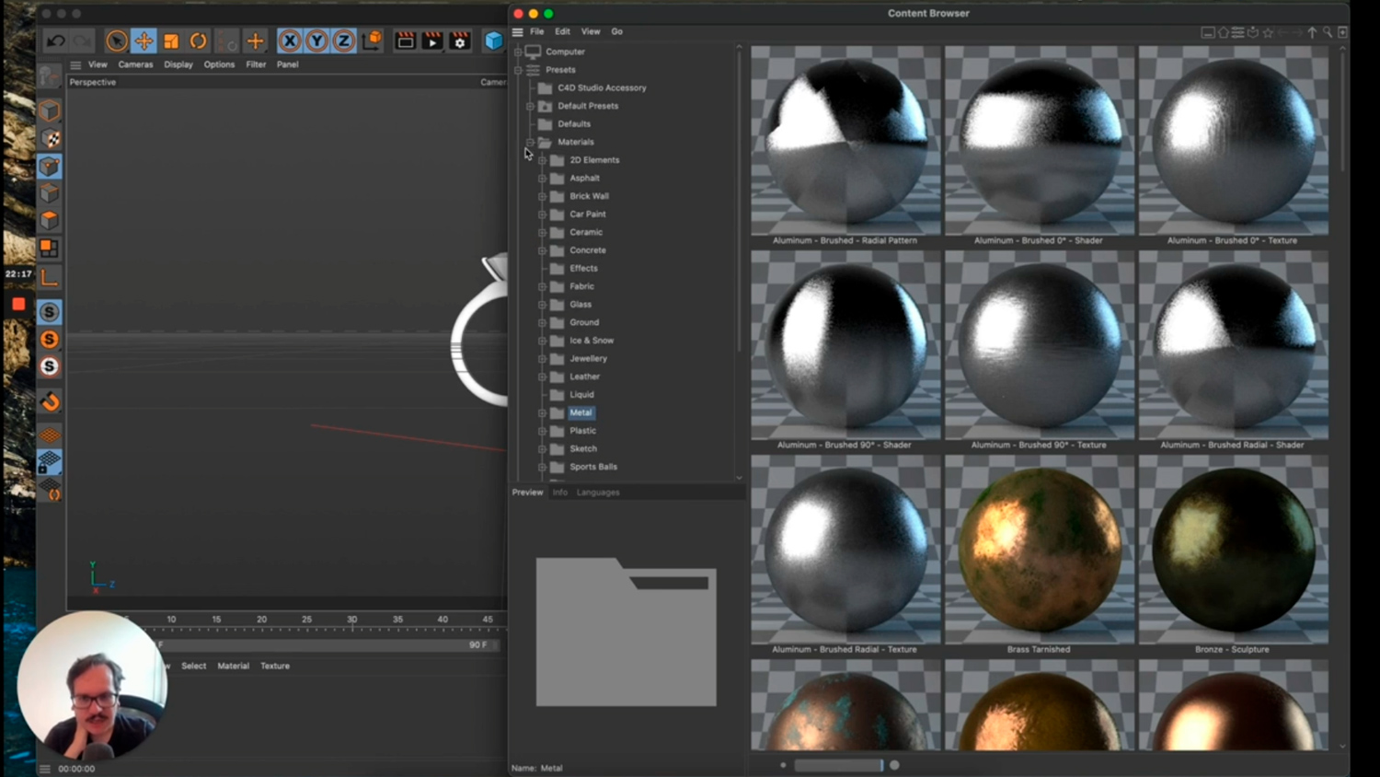The height and width of the screenshot is (777, 1380).
Task: Switch to the Info tab
Action: [559, 493]
